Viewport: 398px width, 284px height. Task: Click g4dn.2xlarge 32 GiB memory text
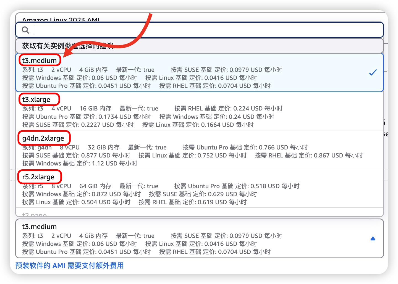[104, 147]
